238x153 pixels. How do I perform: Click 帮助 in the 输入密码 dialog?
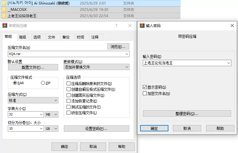pos(220,128)
